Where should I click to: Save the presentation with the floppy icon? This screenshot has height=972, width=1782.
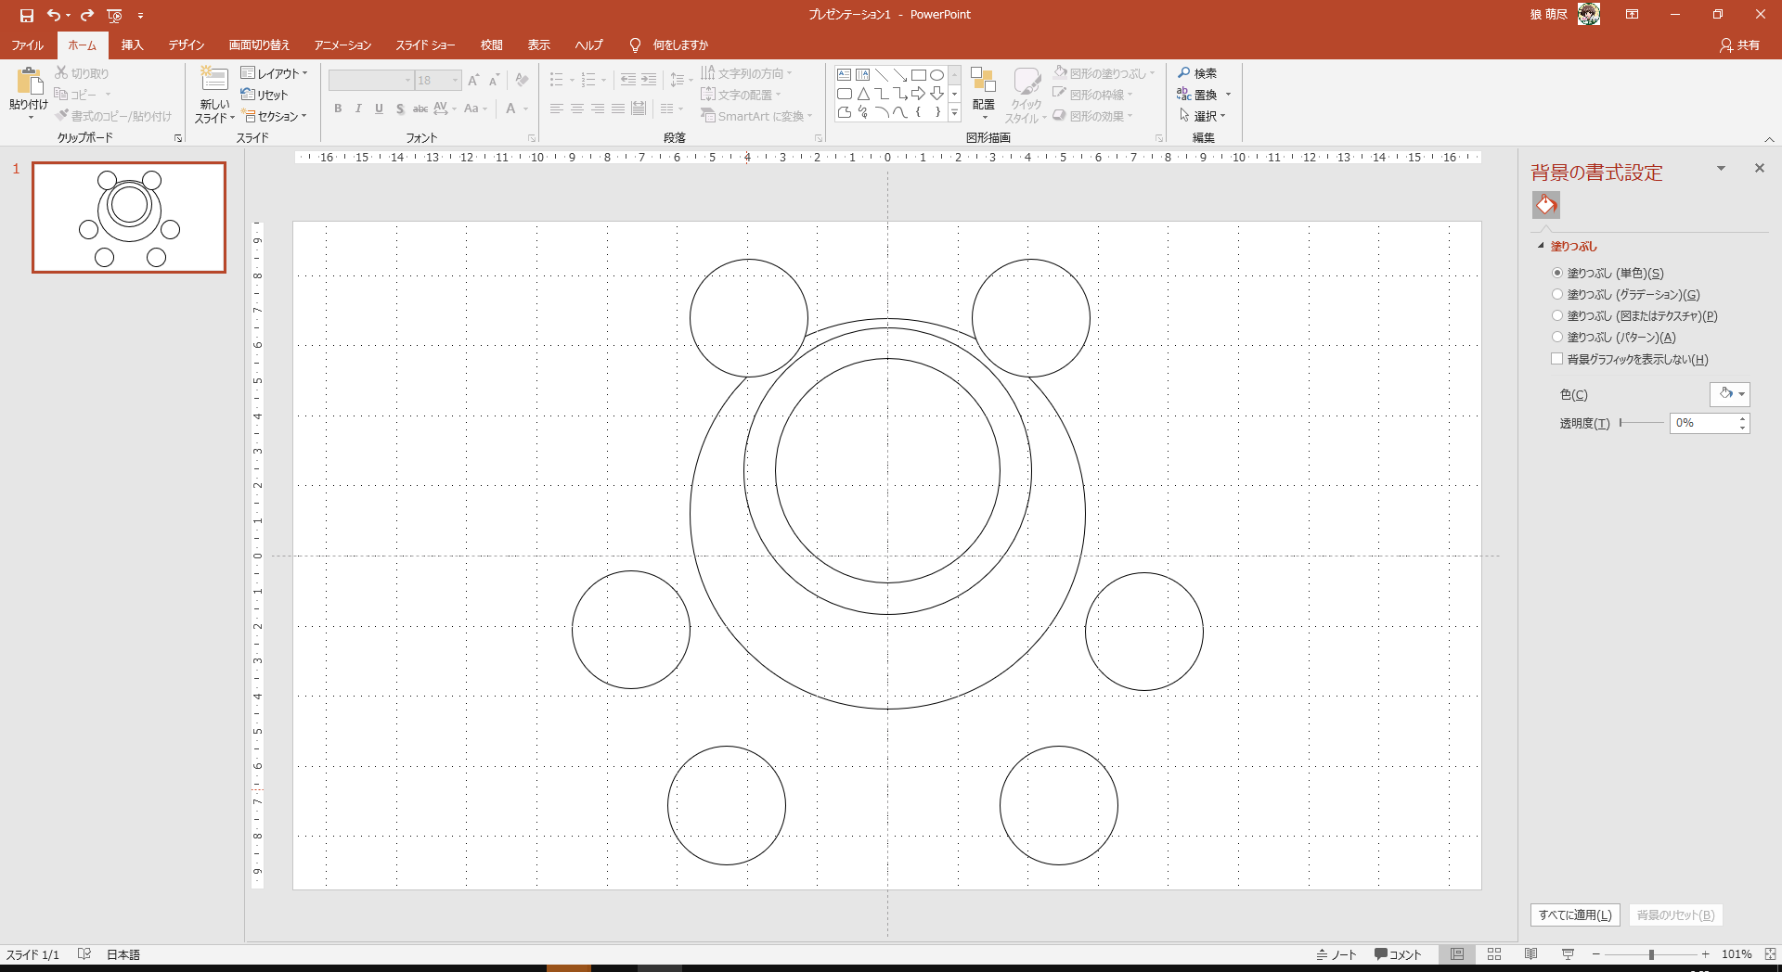click(x=27, y=15)
